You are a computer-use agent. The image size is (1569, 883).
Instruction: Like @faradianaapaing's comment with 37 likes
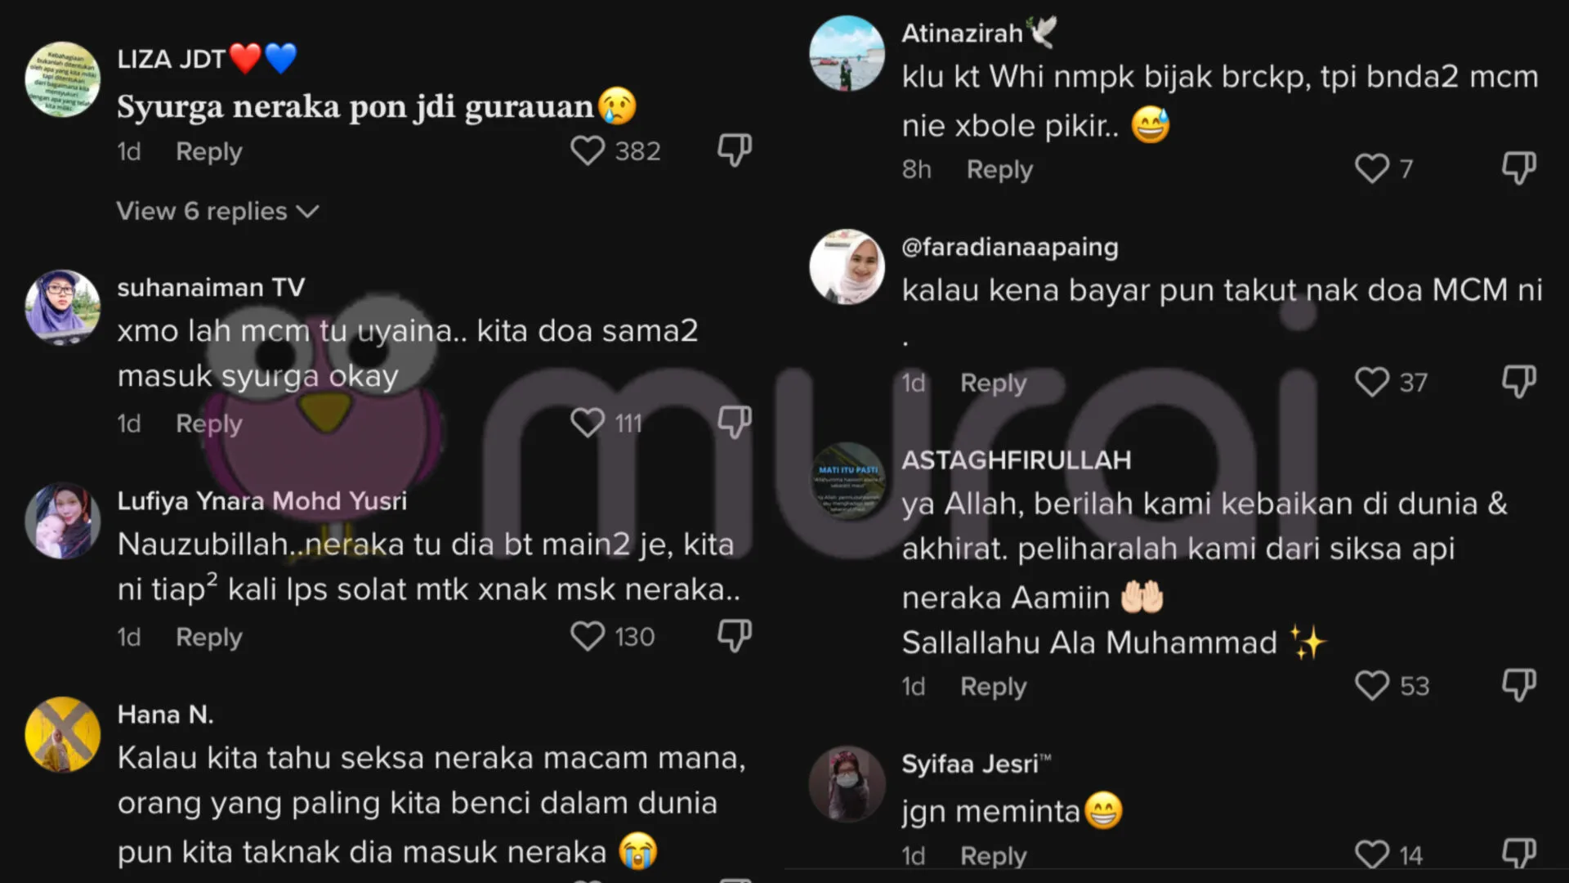click(1371, 382)
